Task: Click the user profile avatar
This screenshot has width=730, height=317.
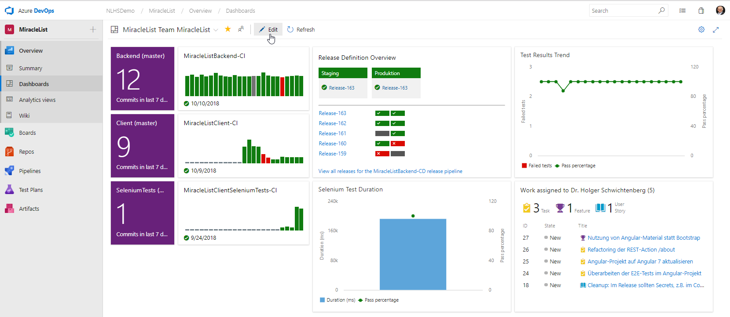Action: [720, 11]
